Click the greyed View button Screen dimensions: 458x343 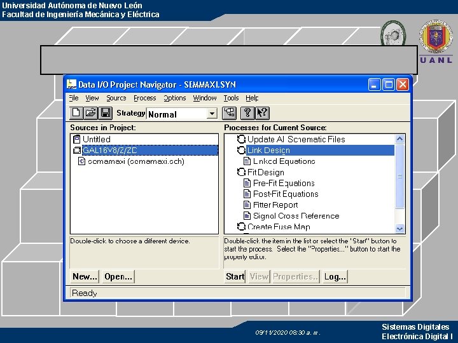coord(259,276)
